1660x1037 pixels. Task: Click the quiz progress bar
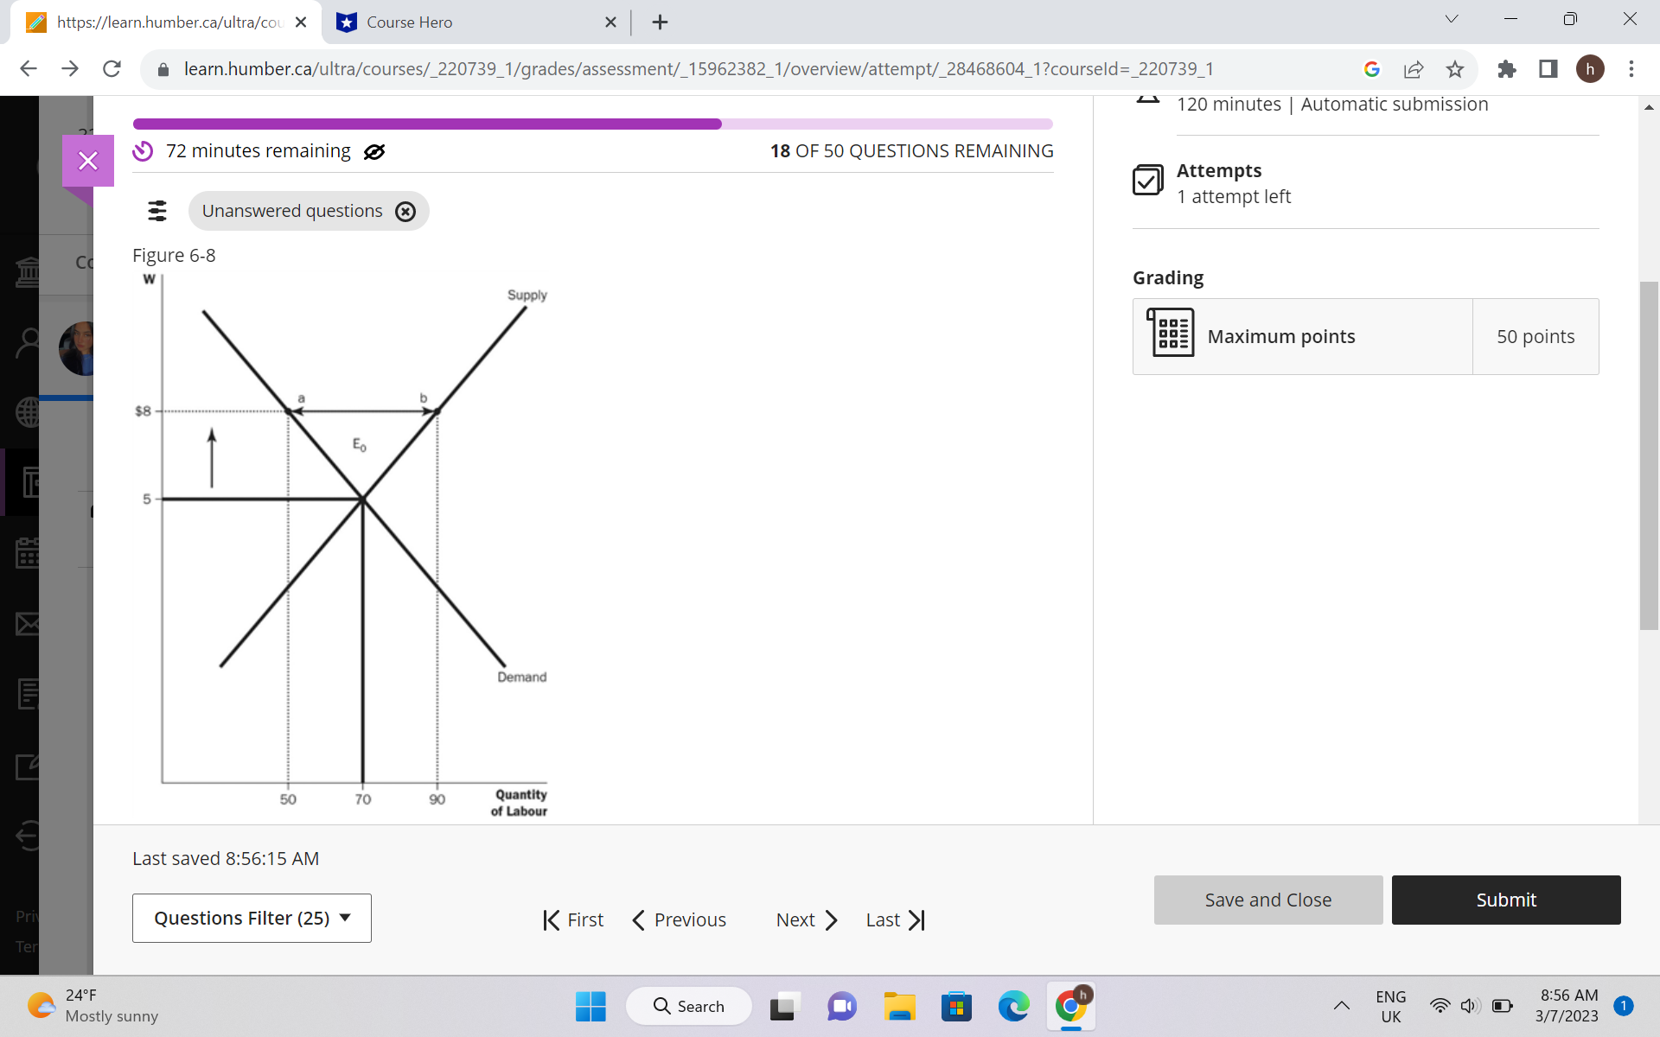pyautogui.click(x=592, y=124)
